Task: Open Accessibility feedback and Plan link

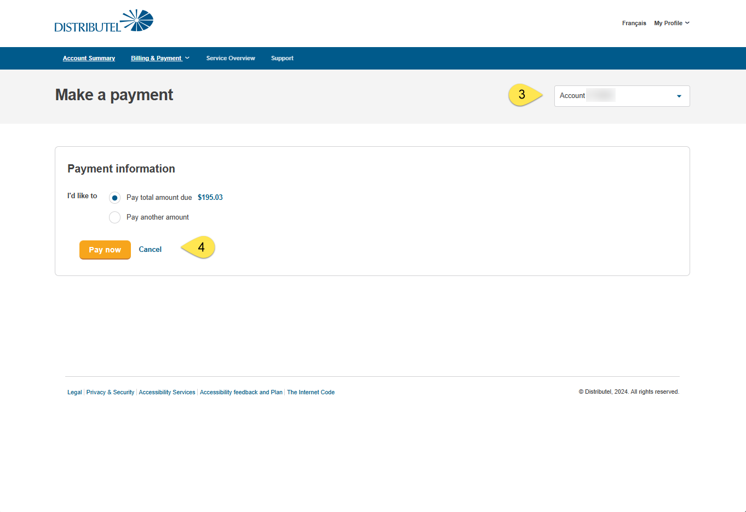Action: click(241, 392)
